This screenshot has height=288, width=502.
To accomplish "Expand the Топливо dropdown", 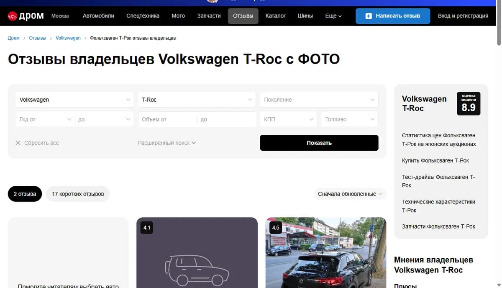I will tap(350, 119).
